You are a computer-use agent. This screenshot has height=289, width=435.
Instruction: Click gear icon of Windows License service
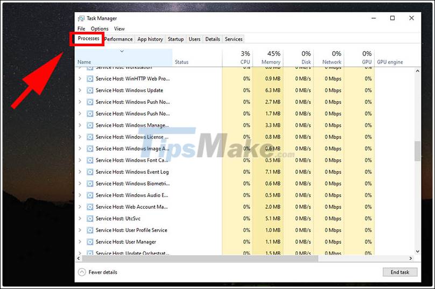90,137
